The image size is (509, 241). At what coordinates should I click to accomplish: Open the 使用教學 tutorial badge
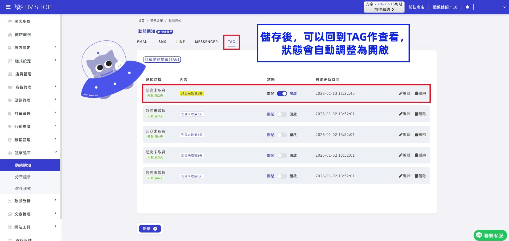tap(165, 32)
